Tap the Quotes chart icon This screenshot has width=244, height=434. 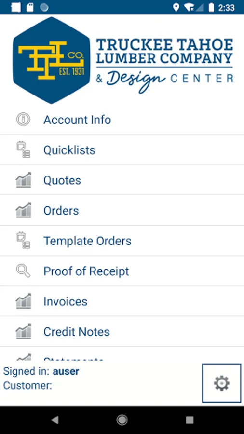[23, 180]
